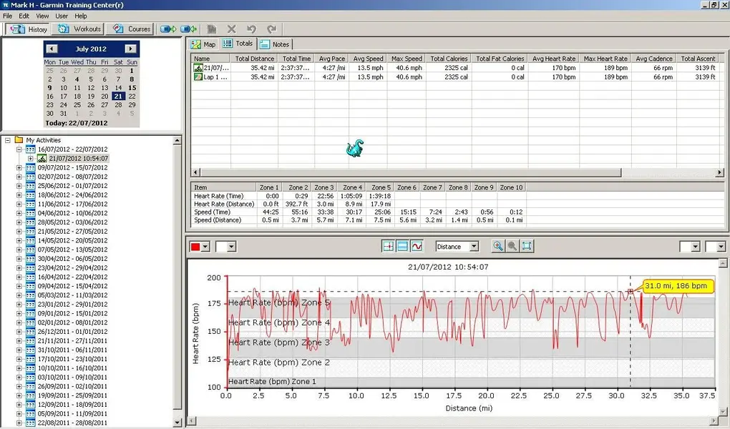This screenshot has height=429, width=730.
Task: Open the View menu
Action: click(x=42, y=16)
